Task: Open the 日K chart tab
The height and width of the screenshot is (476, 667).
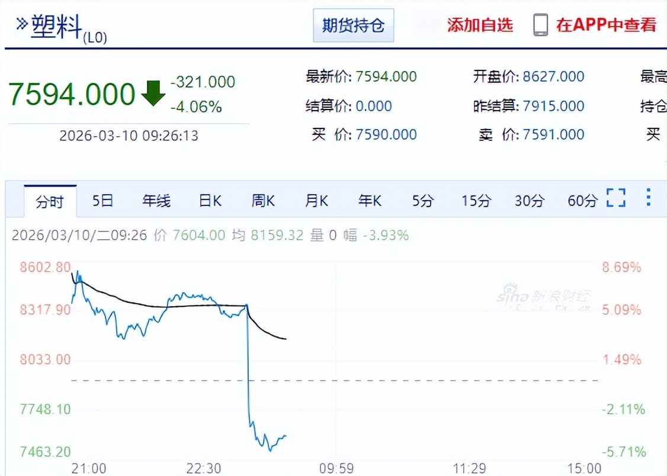Action: (210, 201)
